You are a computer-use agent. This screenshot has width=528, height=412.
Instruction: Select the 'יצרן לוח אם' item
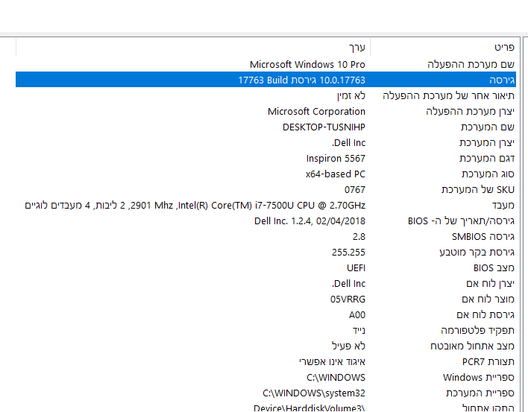point(490,284)
